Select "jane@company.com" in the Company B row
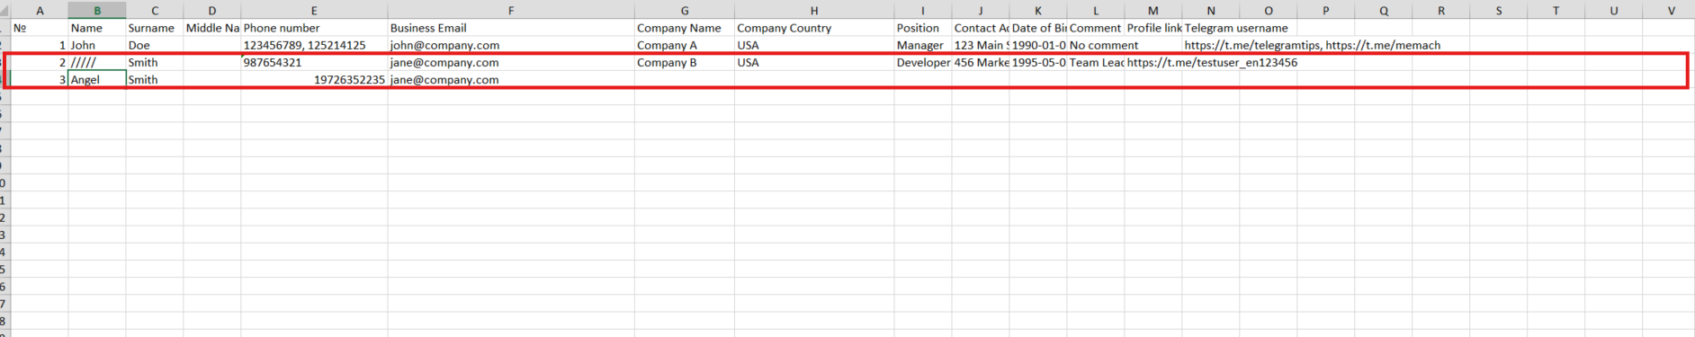 511,62
